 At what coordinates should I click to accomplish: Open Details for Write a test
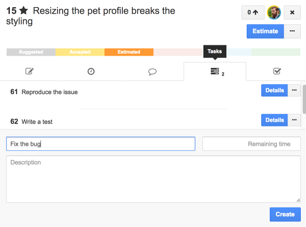(274, 120)
